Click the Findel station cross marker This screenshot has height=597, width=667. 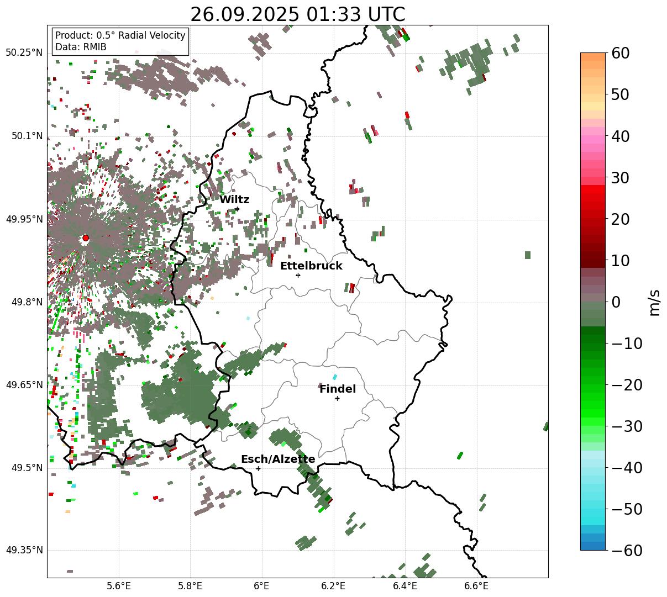tap(337, 398)
